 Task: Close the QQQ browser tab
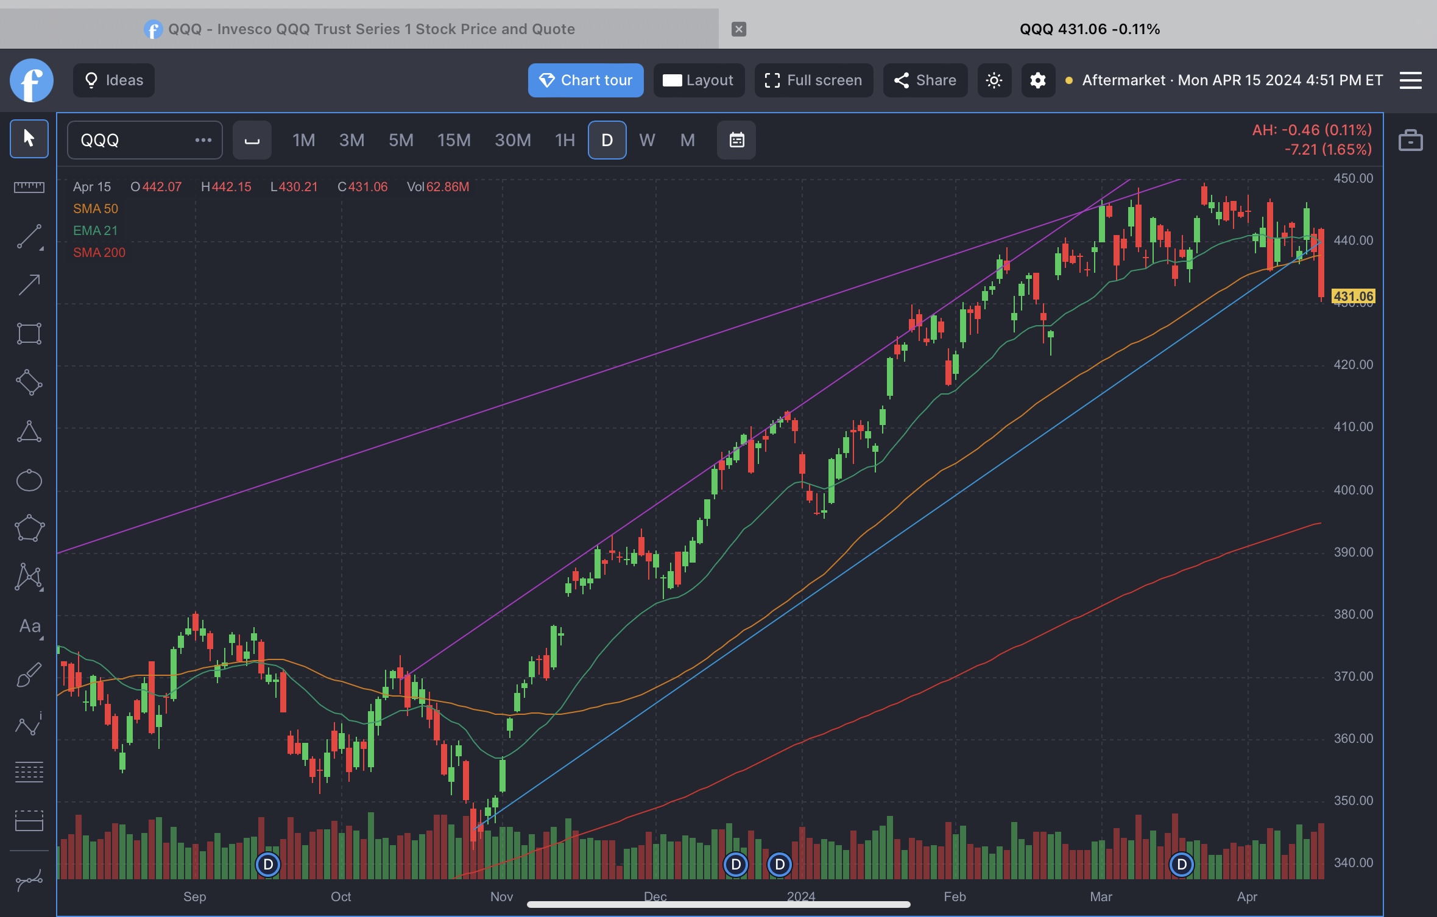(x=739, y=29)
